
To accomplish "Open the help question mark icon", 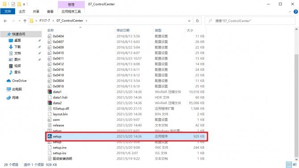I will click(x=295, y=12).
